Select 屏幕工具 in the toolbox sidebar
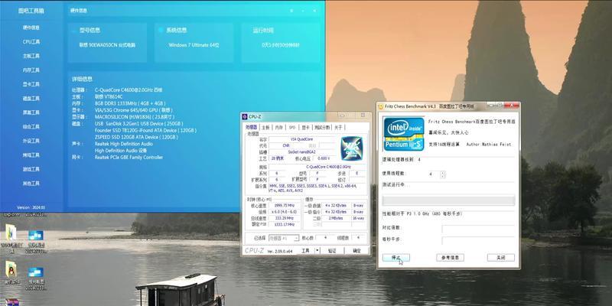Viewport: 612px width, 306px height. [31, 112]
